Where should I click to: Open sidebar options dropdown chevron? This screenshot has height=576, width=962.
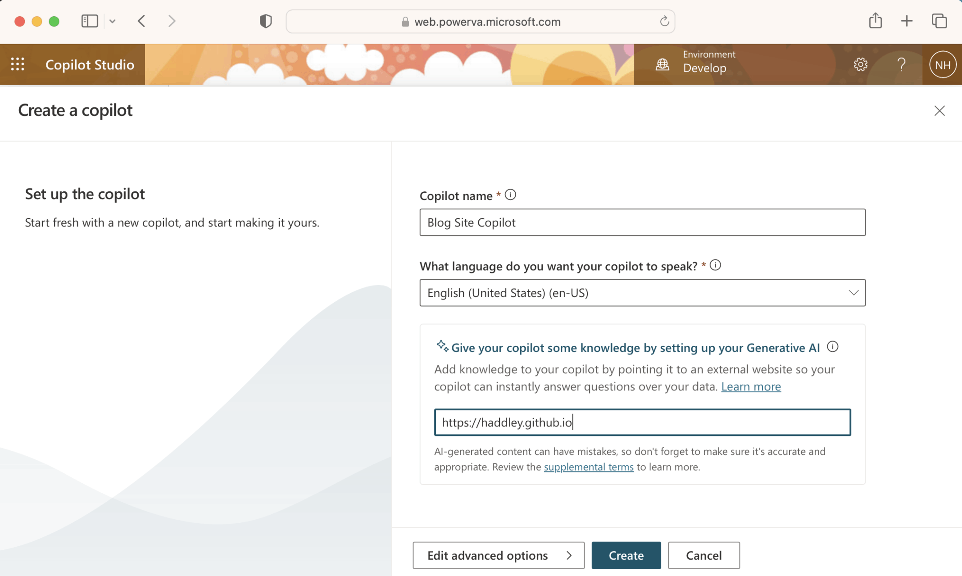pos(113,21)
